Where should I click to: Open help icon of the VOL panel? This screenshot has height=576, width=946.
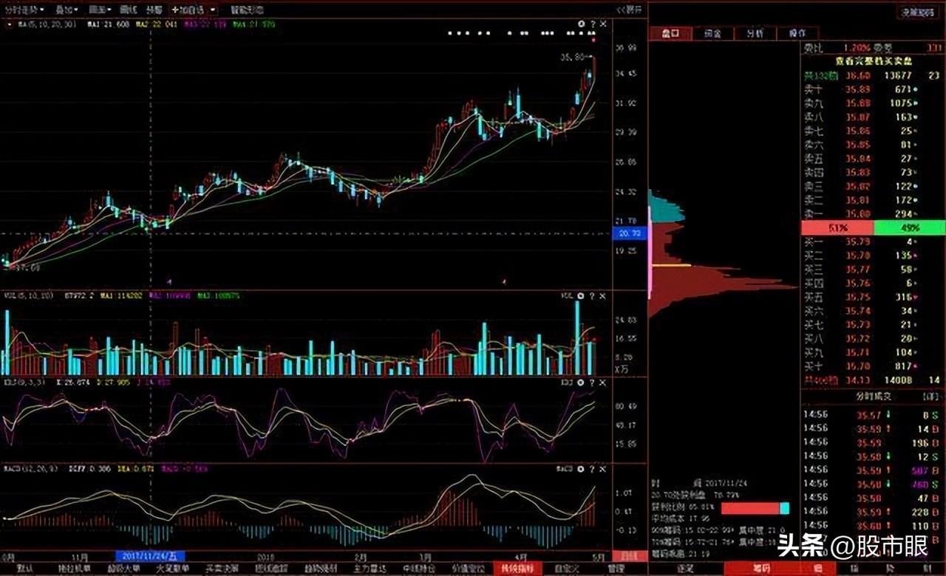pyautogui.click(x=592, y=295)
